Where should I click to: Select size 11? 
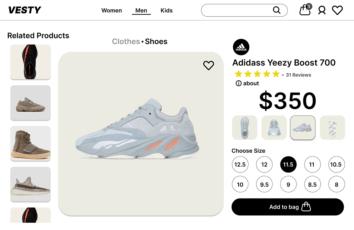click(312, 164)
